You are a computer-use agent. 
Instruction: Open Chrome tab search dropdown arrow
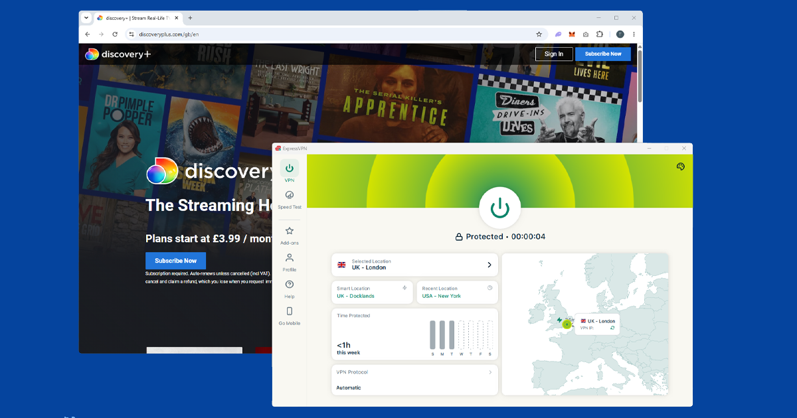tap(86, 18)
